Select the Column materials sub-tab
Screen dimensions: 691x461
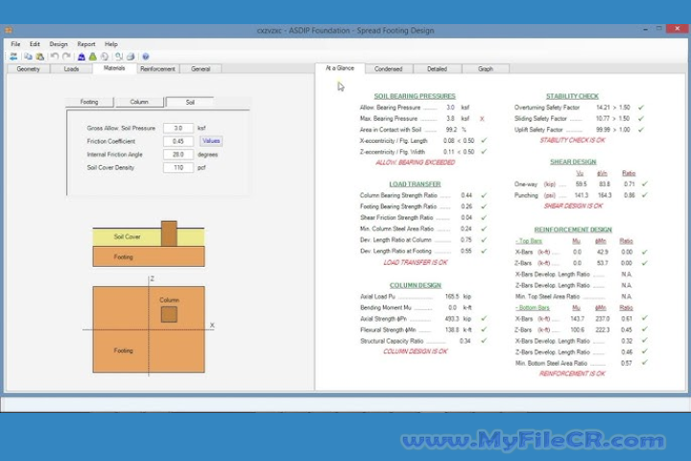pos(139,102)
